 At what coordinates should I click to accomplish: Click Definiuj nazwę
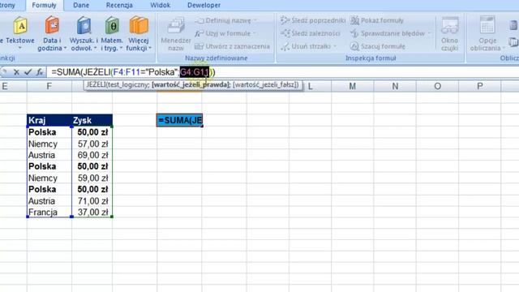point(226,20)
